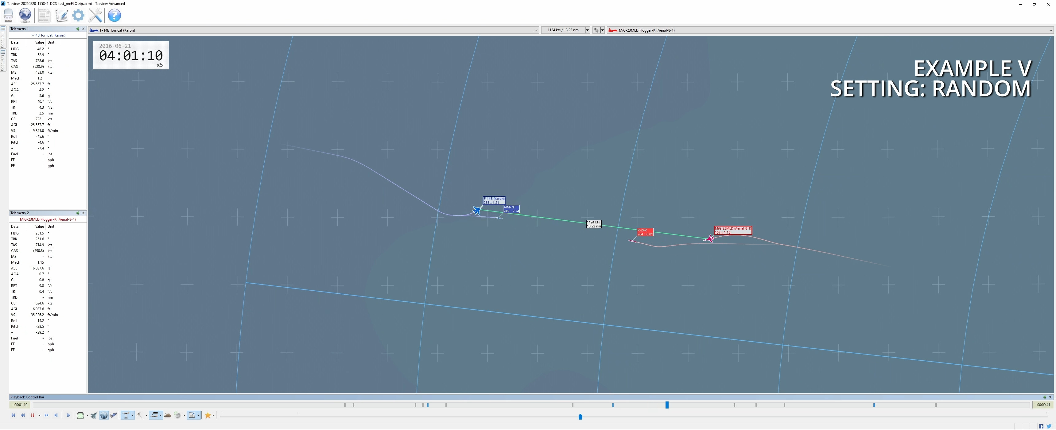Click the flashlight/spotlight view icon
Viewport: 1056px width, 430px height.
(x=114, y=415)
